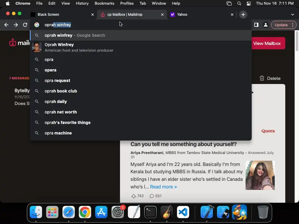Click the Update button in Chrome's toolbar
The width and height of the screenshot is (299, 224).
click(x=281, y=25)
